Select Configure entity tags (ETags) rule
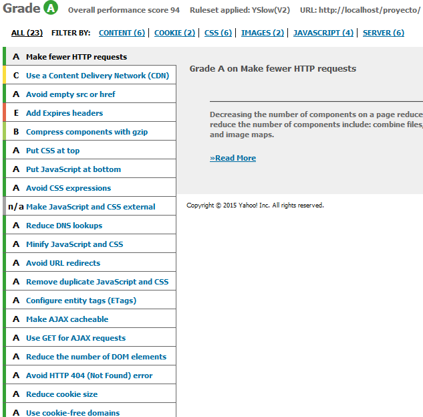The height and width of the screenshot is (417, 423). tap(81, 301)
